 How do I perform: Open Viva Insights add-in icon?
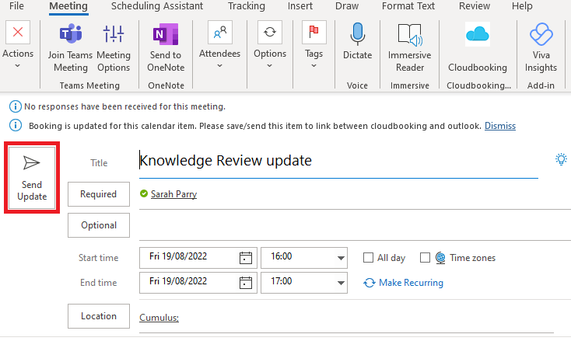click(541, 34)
